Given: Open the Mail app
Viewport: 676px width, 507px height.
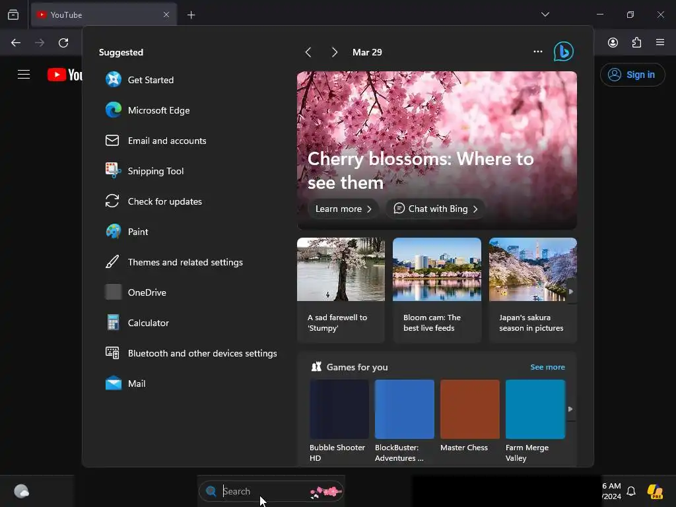Looking at the screenshot, I should point(125,384).
